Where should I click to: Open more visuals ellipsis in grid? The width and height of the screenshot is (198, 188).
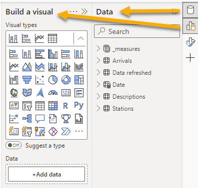click(x=79, y=131)
